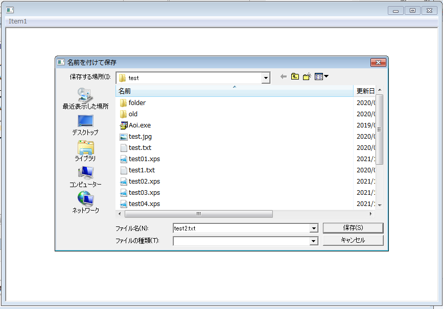
Task: Select the test03.xps file icon
Action: (124, 193)
